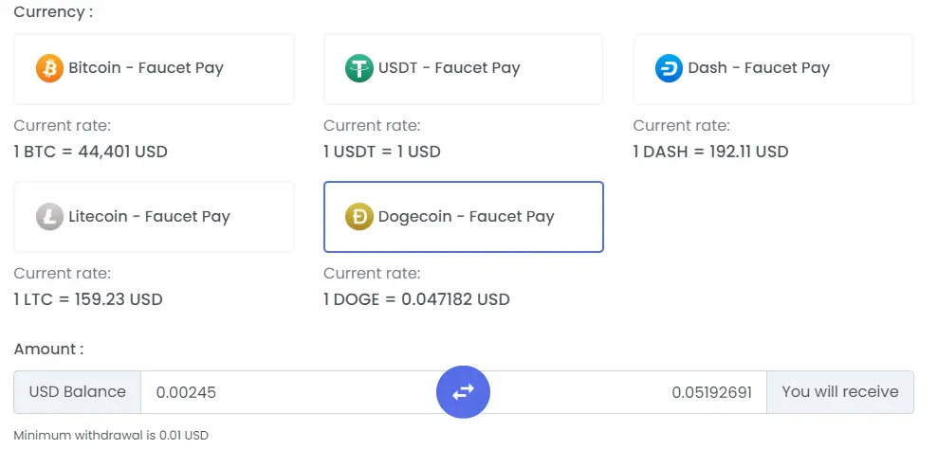The width and height of the screenshot is (937, 449).
Task: Click the receive amount field showing 0.05192691
Action: [x=628, y=392]
